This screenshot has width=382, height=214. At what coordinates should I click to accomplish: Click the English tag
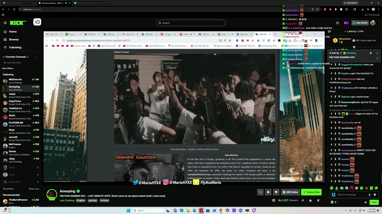(81, 200)
